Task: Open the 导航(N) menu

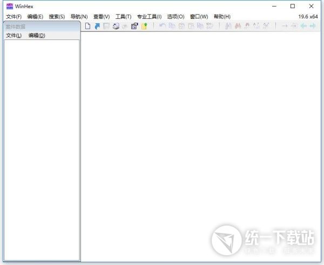Action: [x=79, y=17]
